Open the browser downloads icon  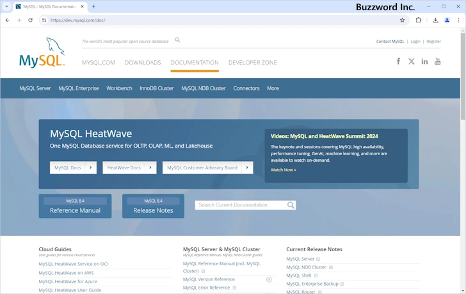tap(435, 20)
